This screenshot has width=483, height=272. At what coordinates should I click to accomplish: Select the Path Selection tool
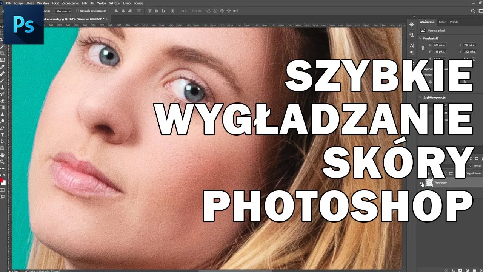pyautogui.click(x=2, y=142)
